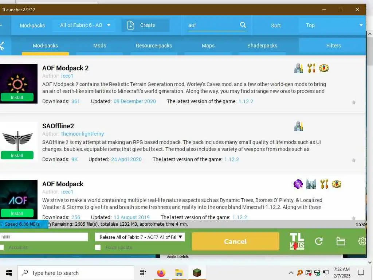Click the search magnifier icon next to aof
This screenshot has height=280, width=373.
(243, 25)
